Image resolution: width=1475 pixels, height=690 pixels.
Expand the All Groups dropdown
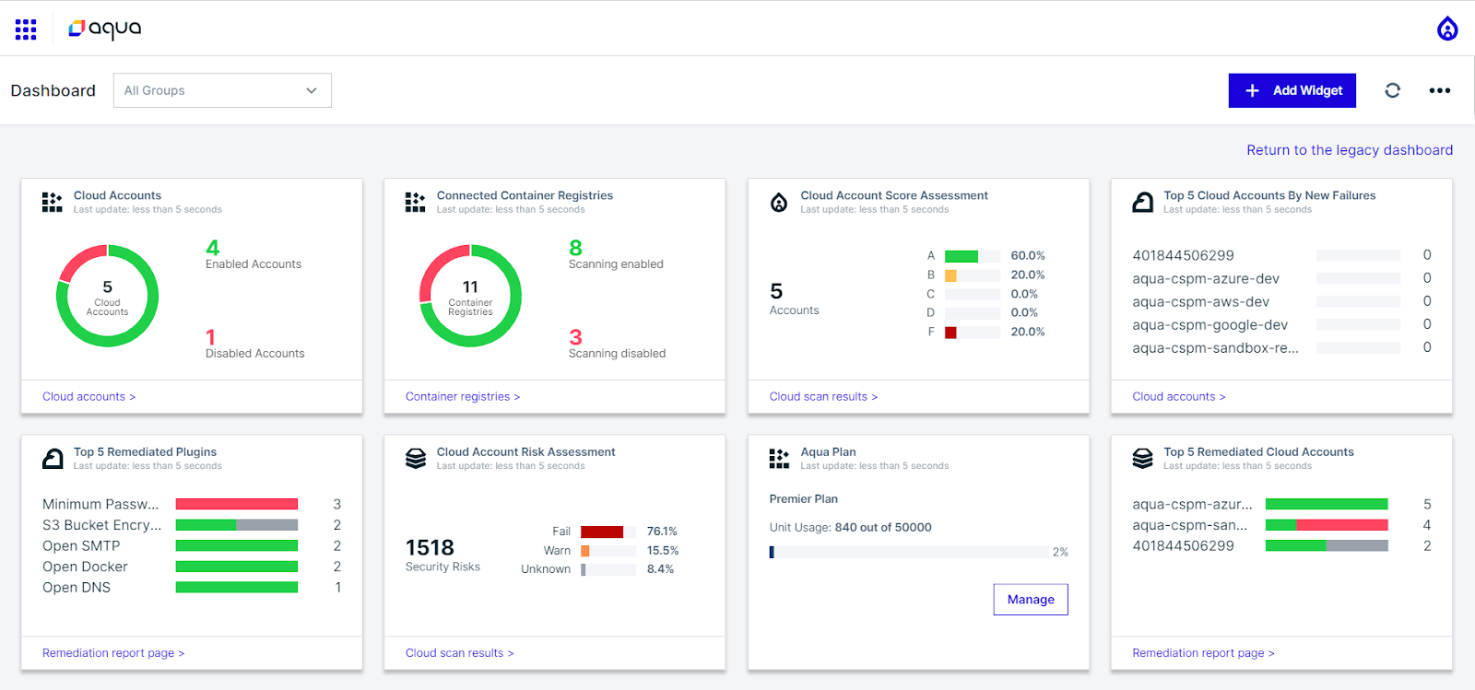click(222, 90)
